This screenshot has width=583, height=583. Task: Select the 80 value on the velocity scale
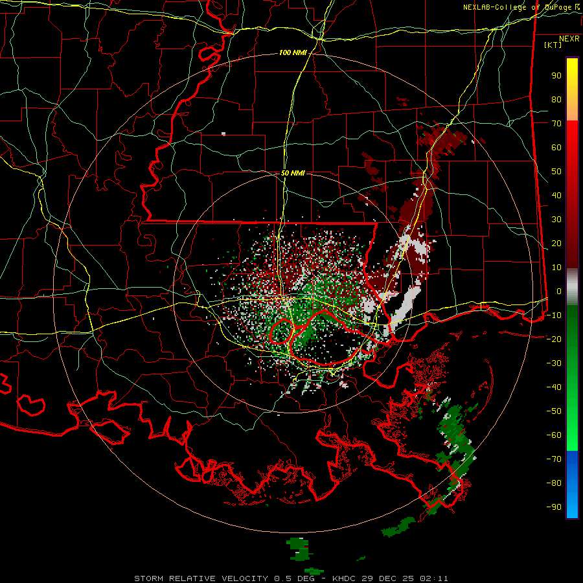point(556,100)
